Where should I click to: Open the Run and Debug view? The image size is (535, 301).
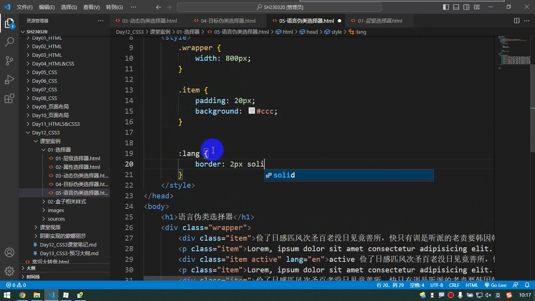(x=9, y=80)
